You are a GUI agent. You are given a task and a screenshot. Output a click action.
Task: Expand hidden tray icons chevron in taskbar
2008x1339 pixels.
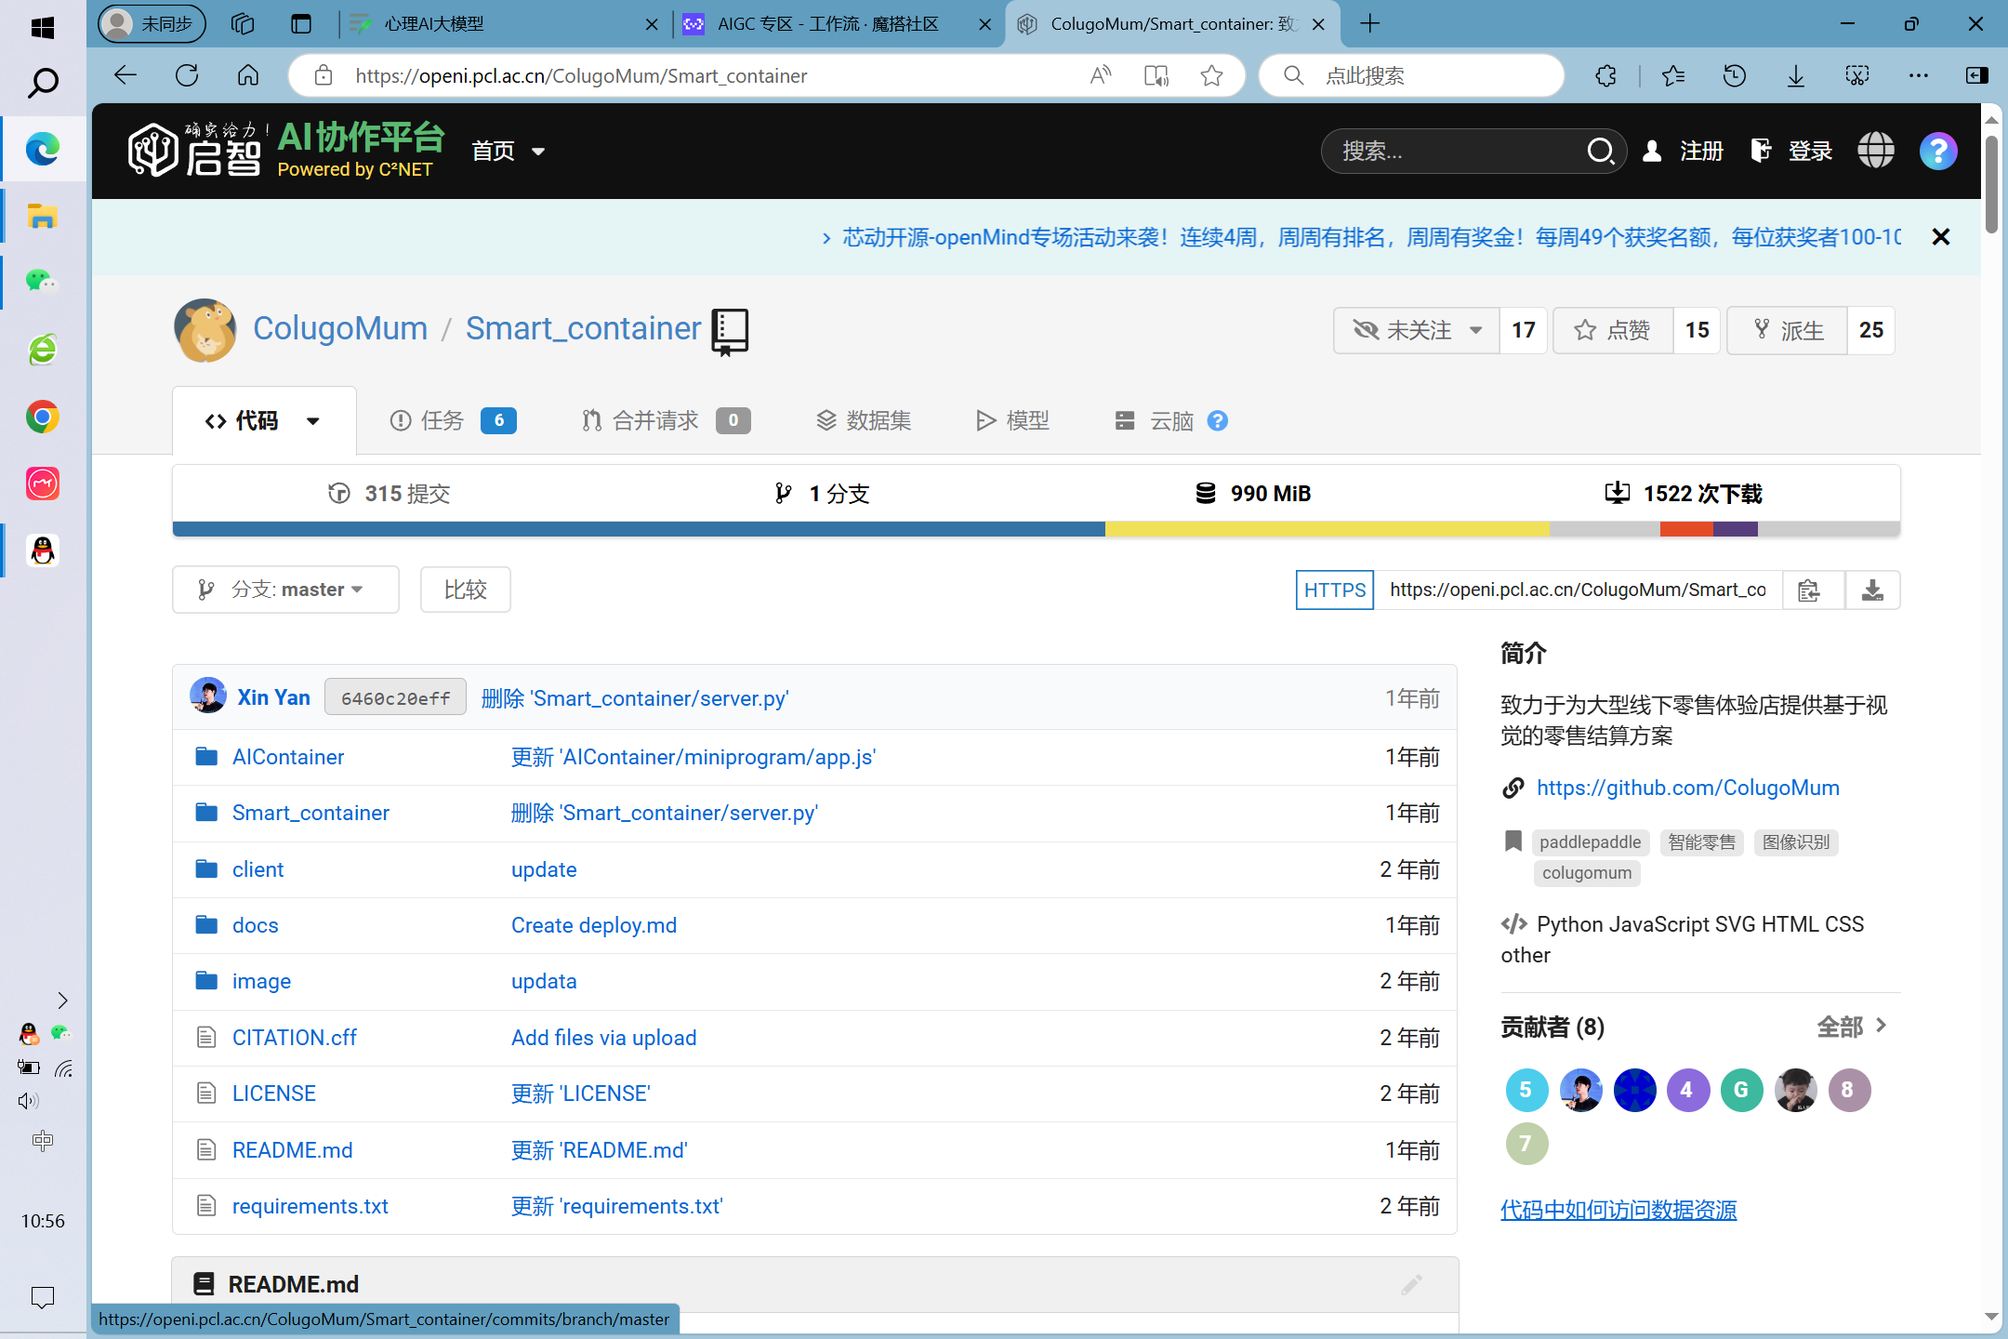click(62, 1001)
